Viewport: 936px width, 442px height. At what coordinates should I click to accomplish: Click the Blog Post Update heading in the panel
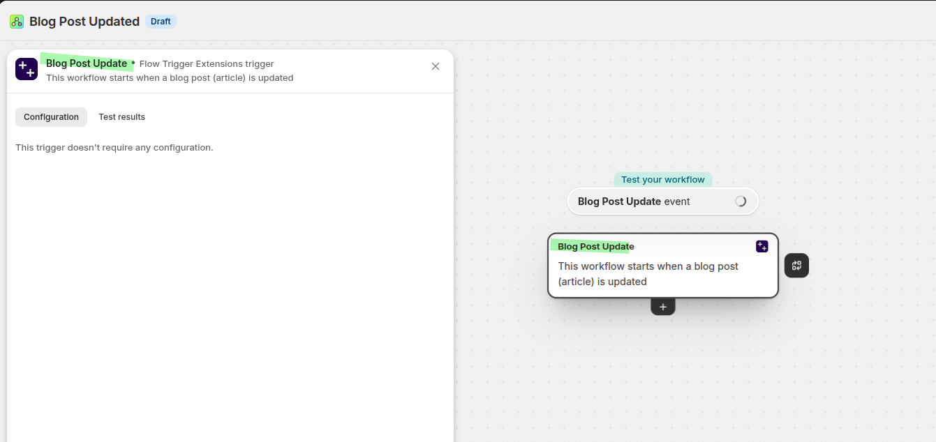[87, 63]
